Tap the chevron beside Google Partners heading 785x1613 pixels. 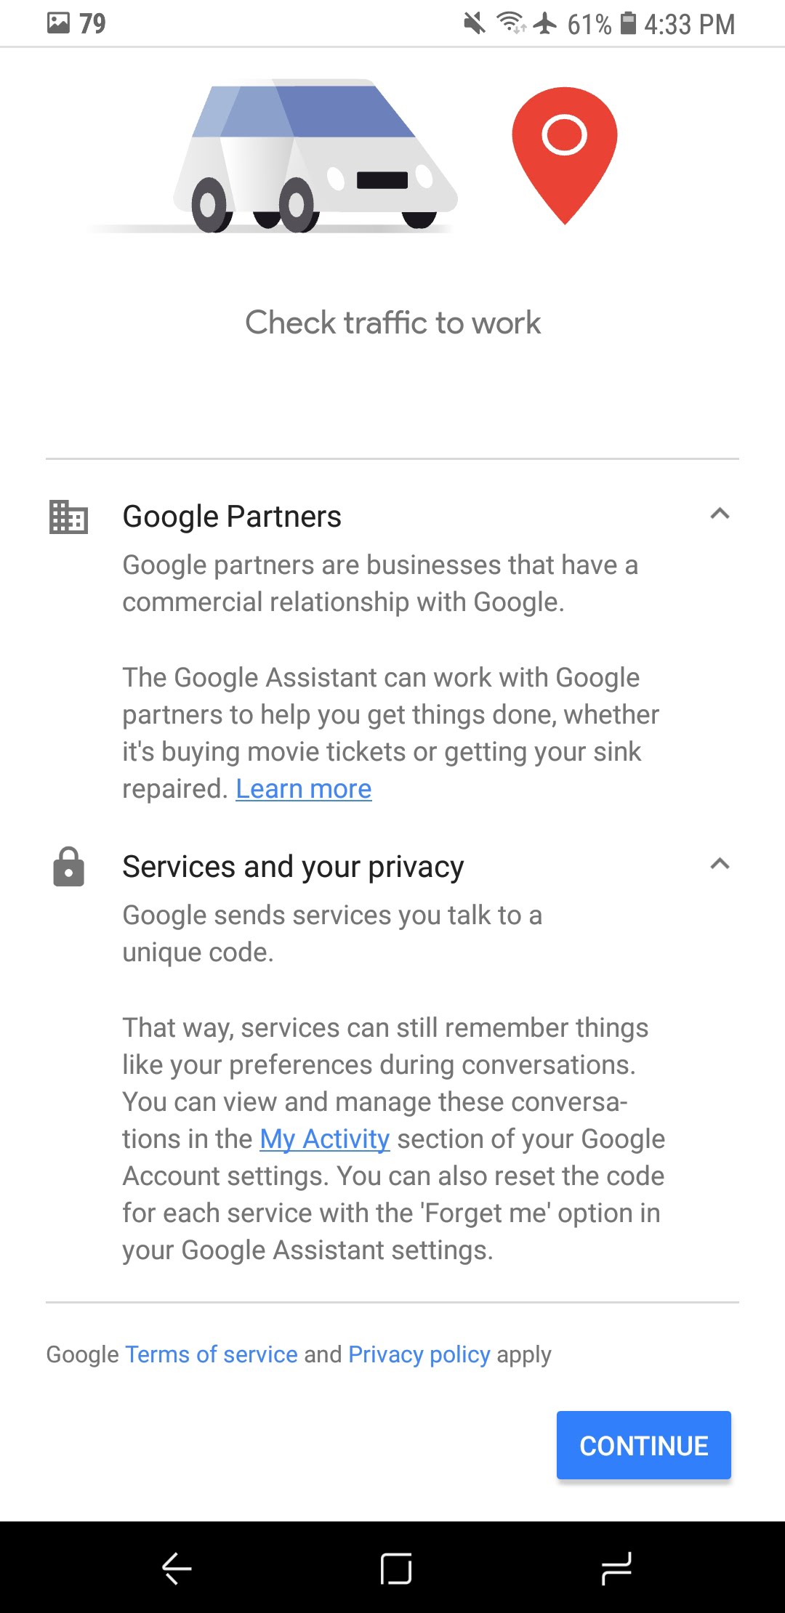pyautogui.click(x=719, y=513)
